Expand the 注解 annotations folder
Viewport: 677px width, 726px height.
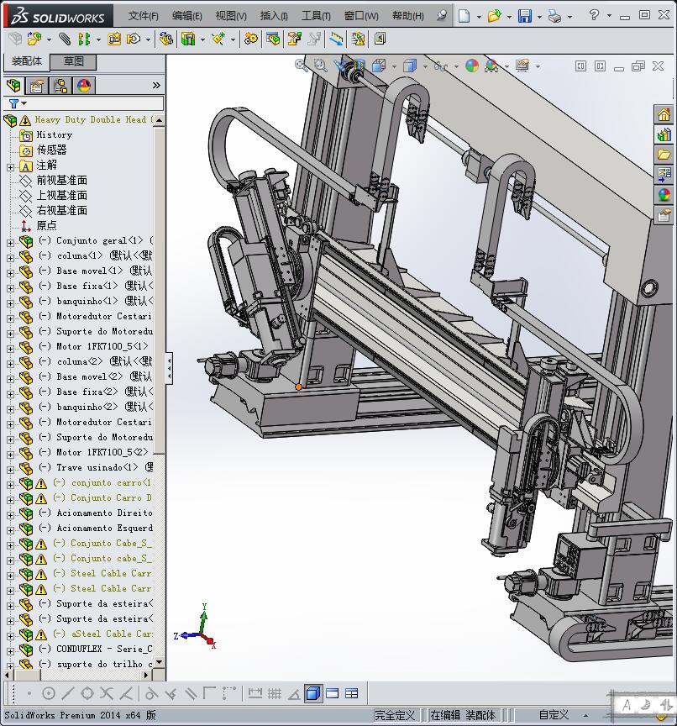(11, 167)
